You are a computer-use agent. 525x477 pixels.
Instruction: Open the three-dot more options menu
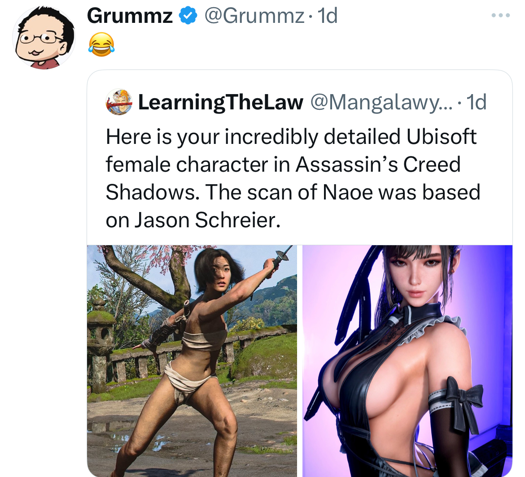coord(501,15)
